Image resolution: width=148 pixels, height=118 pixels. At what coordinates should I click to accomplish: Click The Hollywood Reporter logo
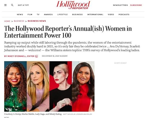tap(73, 5)
